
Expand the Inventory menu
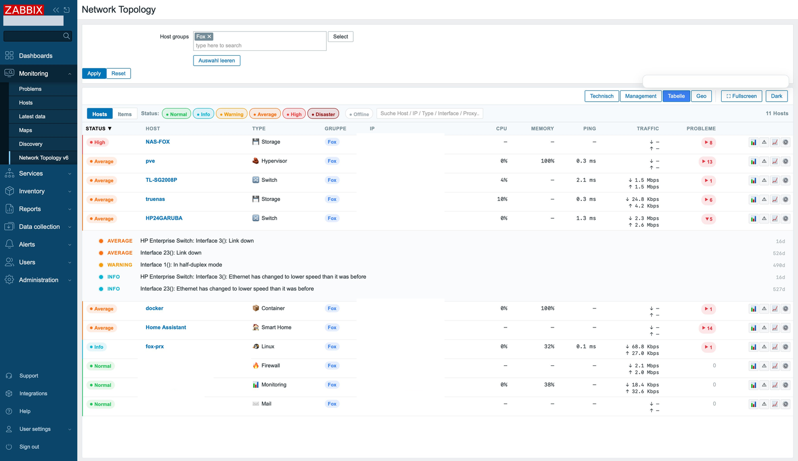tap(38, 191)
